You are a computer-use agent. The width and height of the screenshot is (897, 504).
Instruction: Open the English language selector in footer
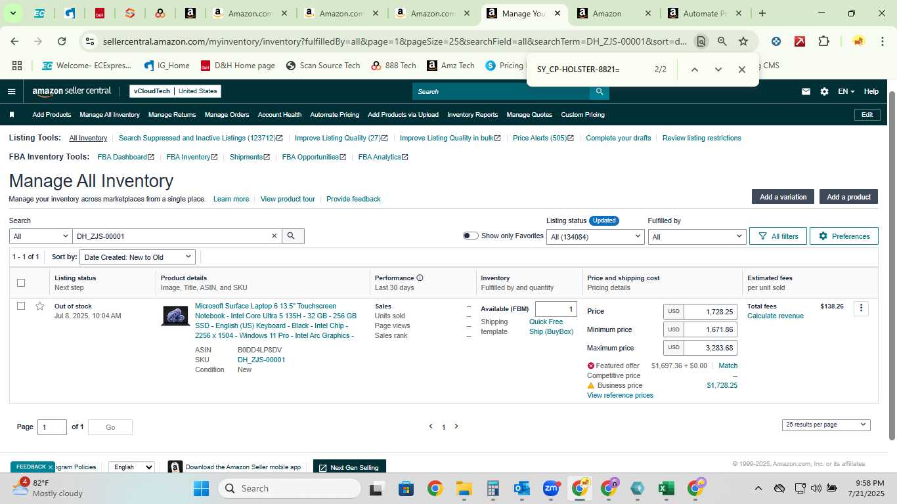coord(131,467)
